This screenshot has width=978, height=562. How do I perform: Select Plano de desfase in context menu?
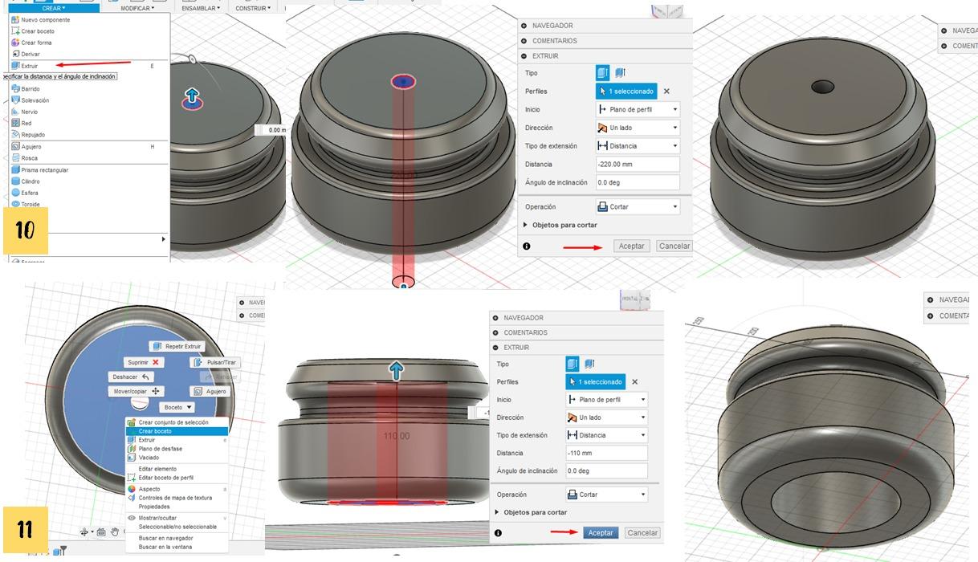coord(177,449)
